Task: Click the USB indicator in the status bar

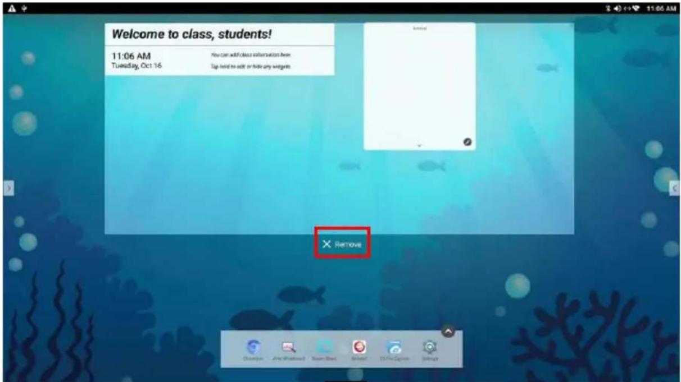Action: (24, 8)
